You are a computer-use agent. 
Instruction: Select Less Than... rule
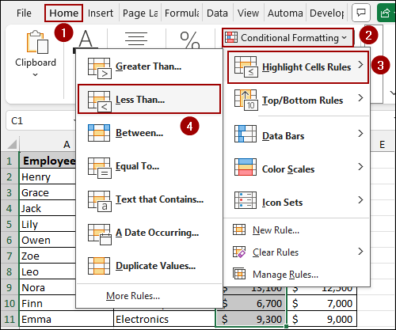149,99
